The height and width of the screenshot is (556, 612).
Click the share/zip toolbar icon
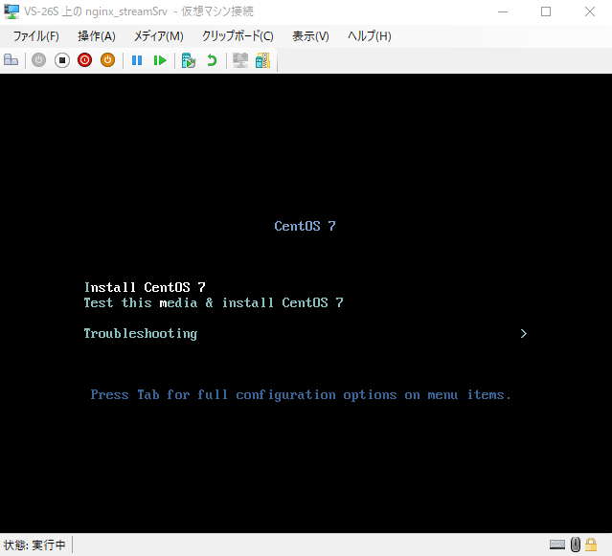[x=262, y=60]
